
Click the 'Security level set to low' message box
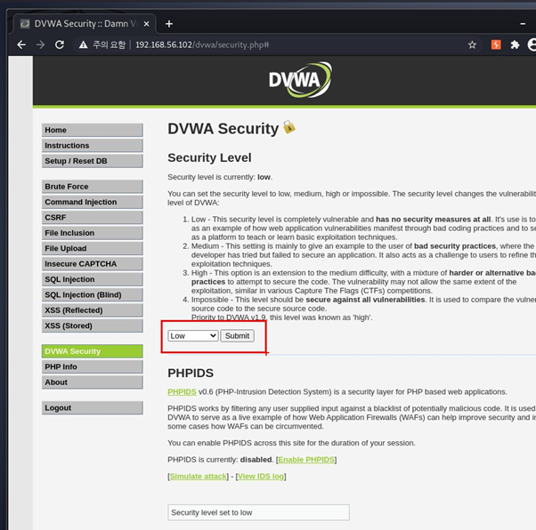pyautogui.click(x=258, y=512)
